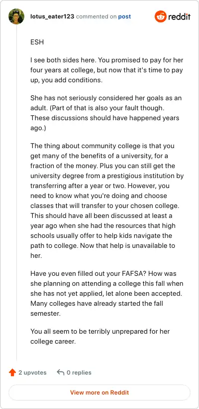Screen dimensions: 199x409
Task: Click the reply arrow icon
Action: pyautogui.click(x=60, y=372)
